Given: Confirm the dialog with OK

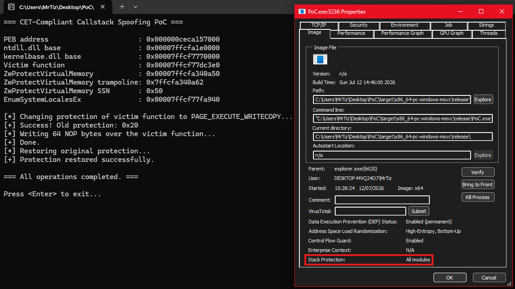Looking at the screenshot, I should [x=450, y=278].
